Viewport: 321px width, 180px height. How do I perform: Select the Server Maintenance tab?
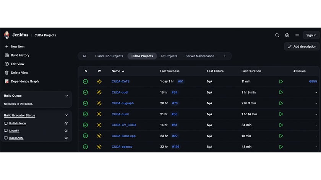coord(200,56)
